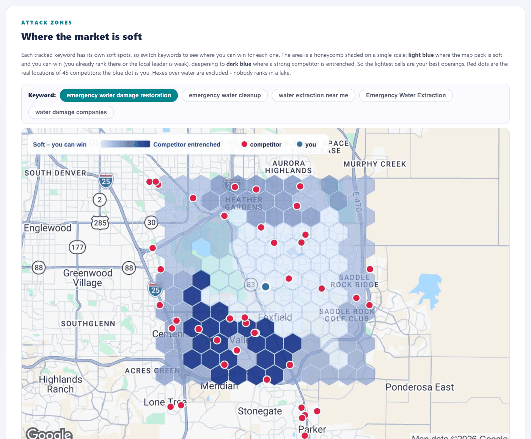Click the red competitor legend dot
The image size is (531, 439).
[x=244, y=144]
